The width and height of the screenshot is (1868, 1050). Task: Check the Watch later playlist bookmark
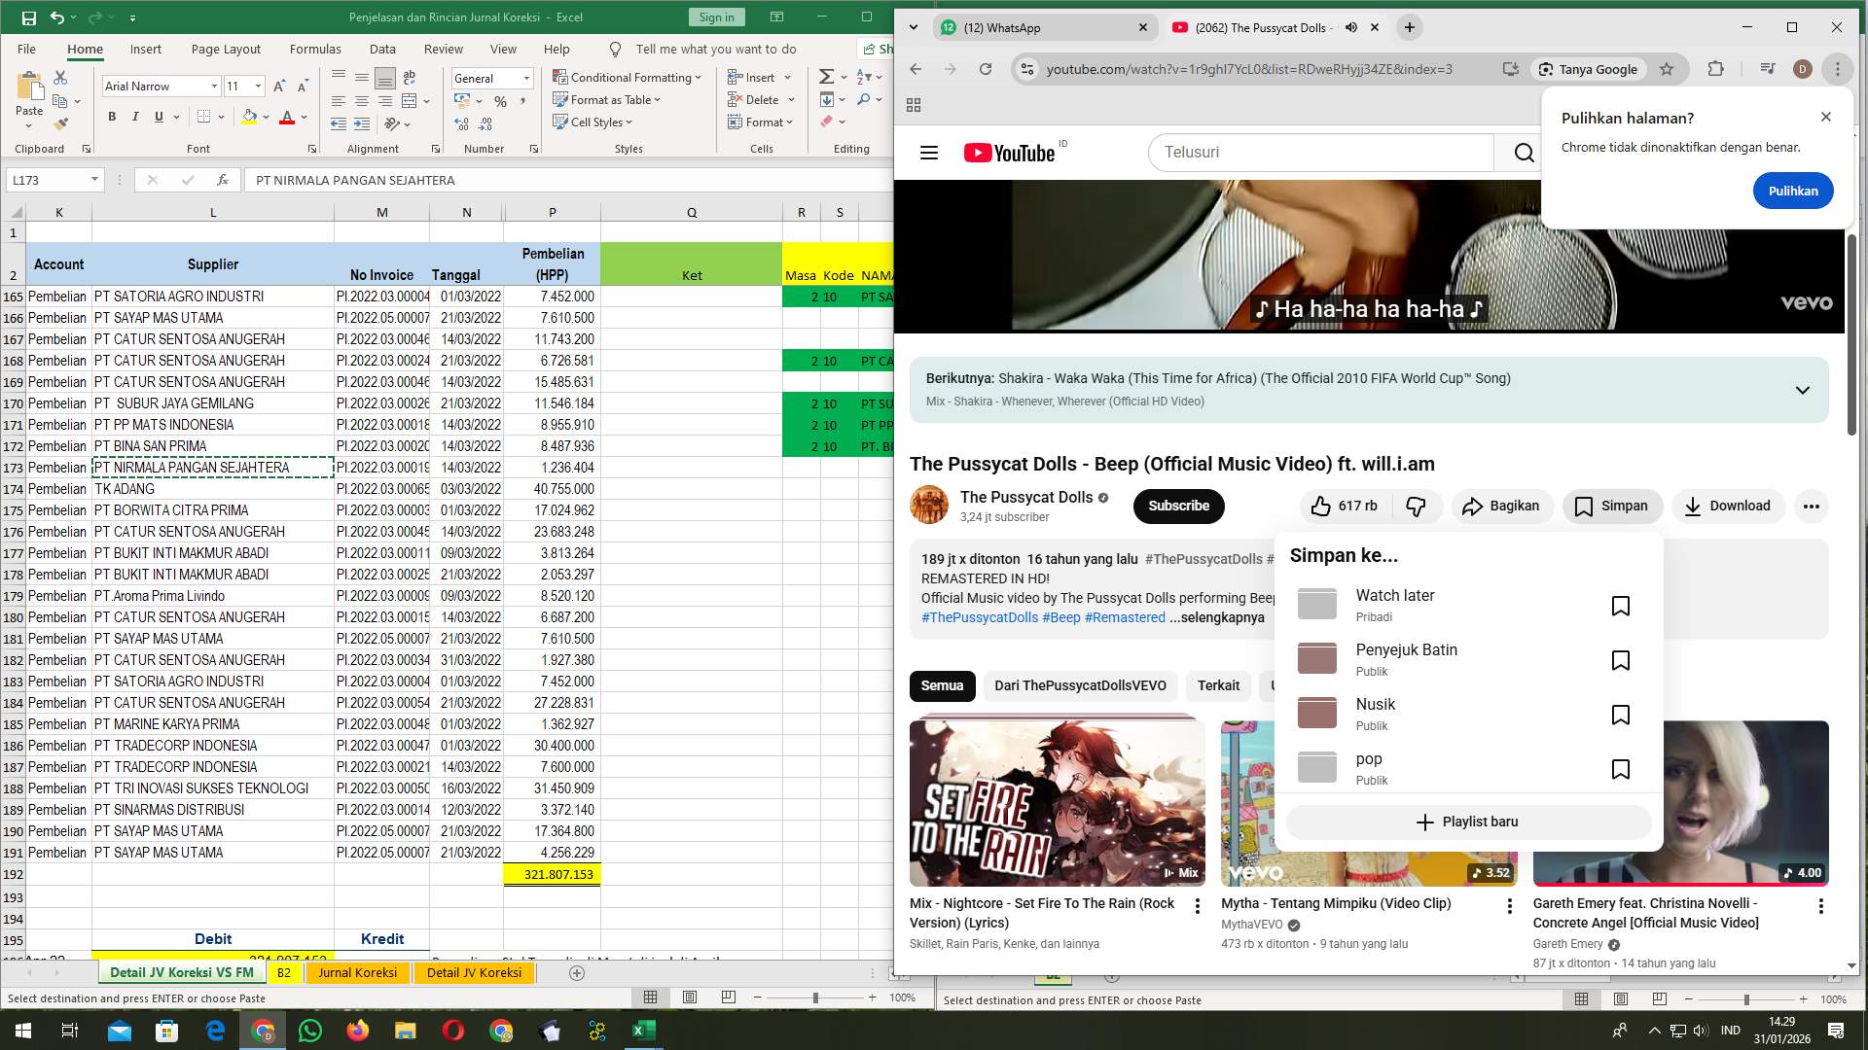[1621, 605]
